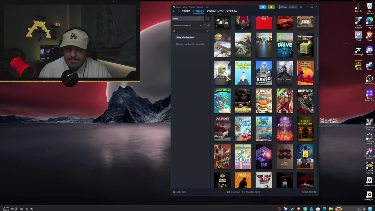Open the Liar's Bar desktop shortcut

[359, 7]
